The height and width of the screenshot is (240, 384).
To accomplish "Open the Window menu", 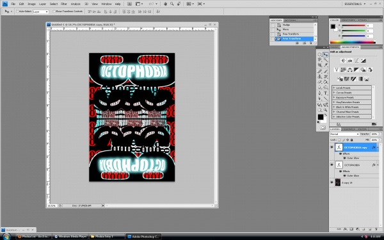I will click(106, 4).
